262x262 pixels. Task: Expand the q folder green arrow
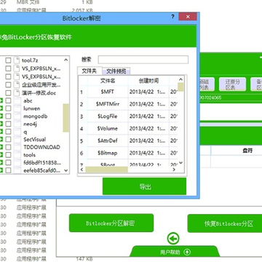[x=1, y=132]
